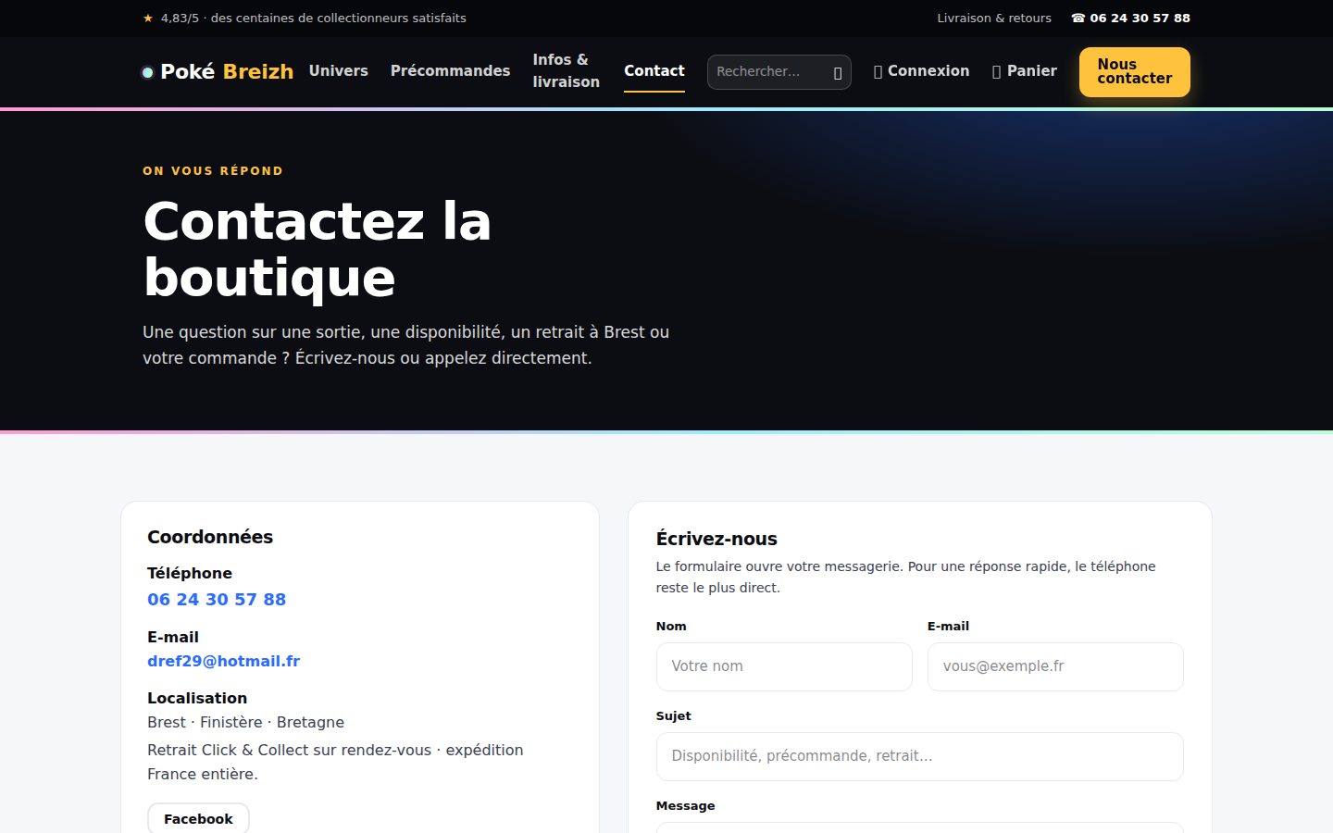Click the star rating icon in top bar
Image resolution: width=1333 pixels, height=833 pixels.
click(x=148, y=18)
